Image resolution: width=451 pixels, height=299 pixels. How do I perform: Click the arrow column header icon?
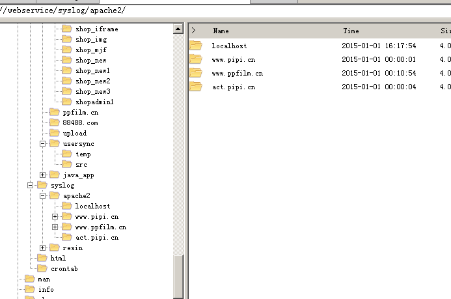coord(194,31)
